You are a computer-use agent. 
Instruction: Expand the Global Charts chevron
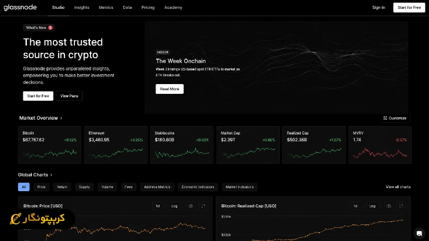(51, 175)
